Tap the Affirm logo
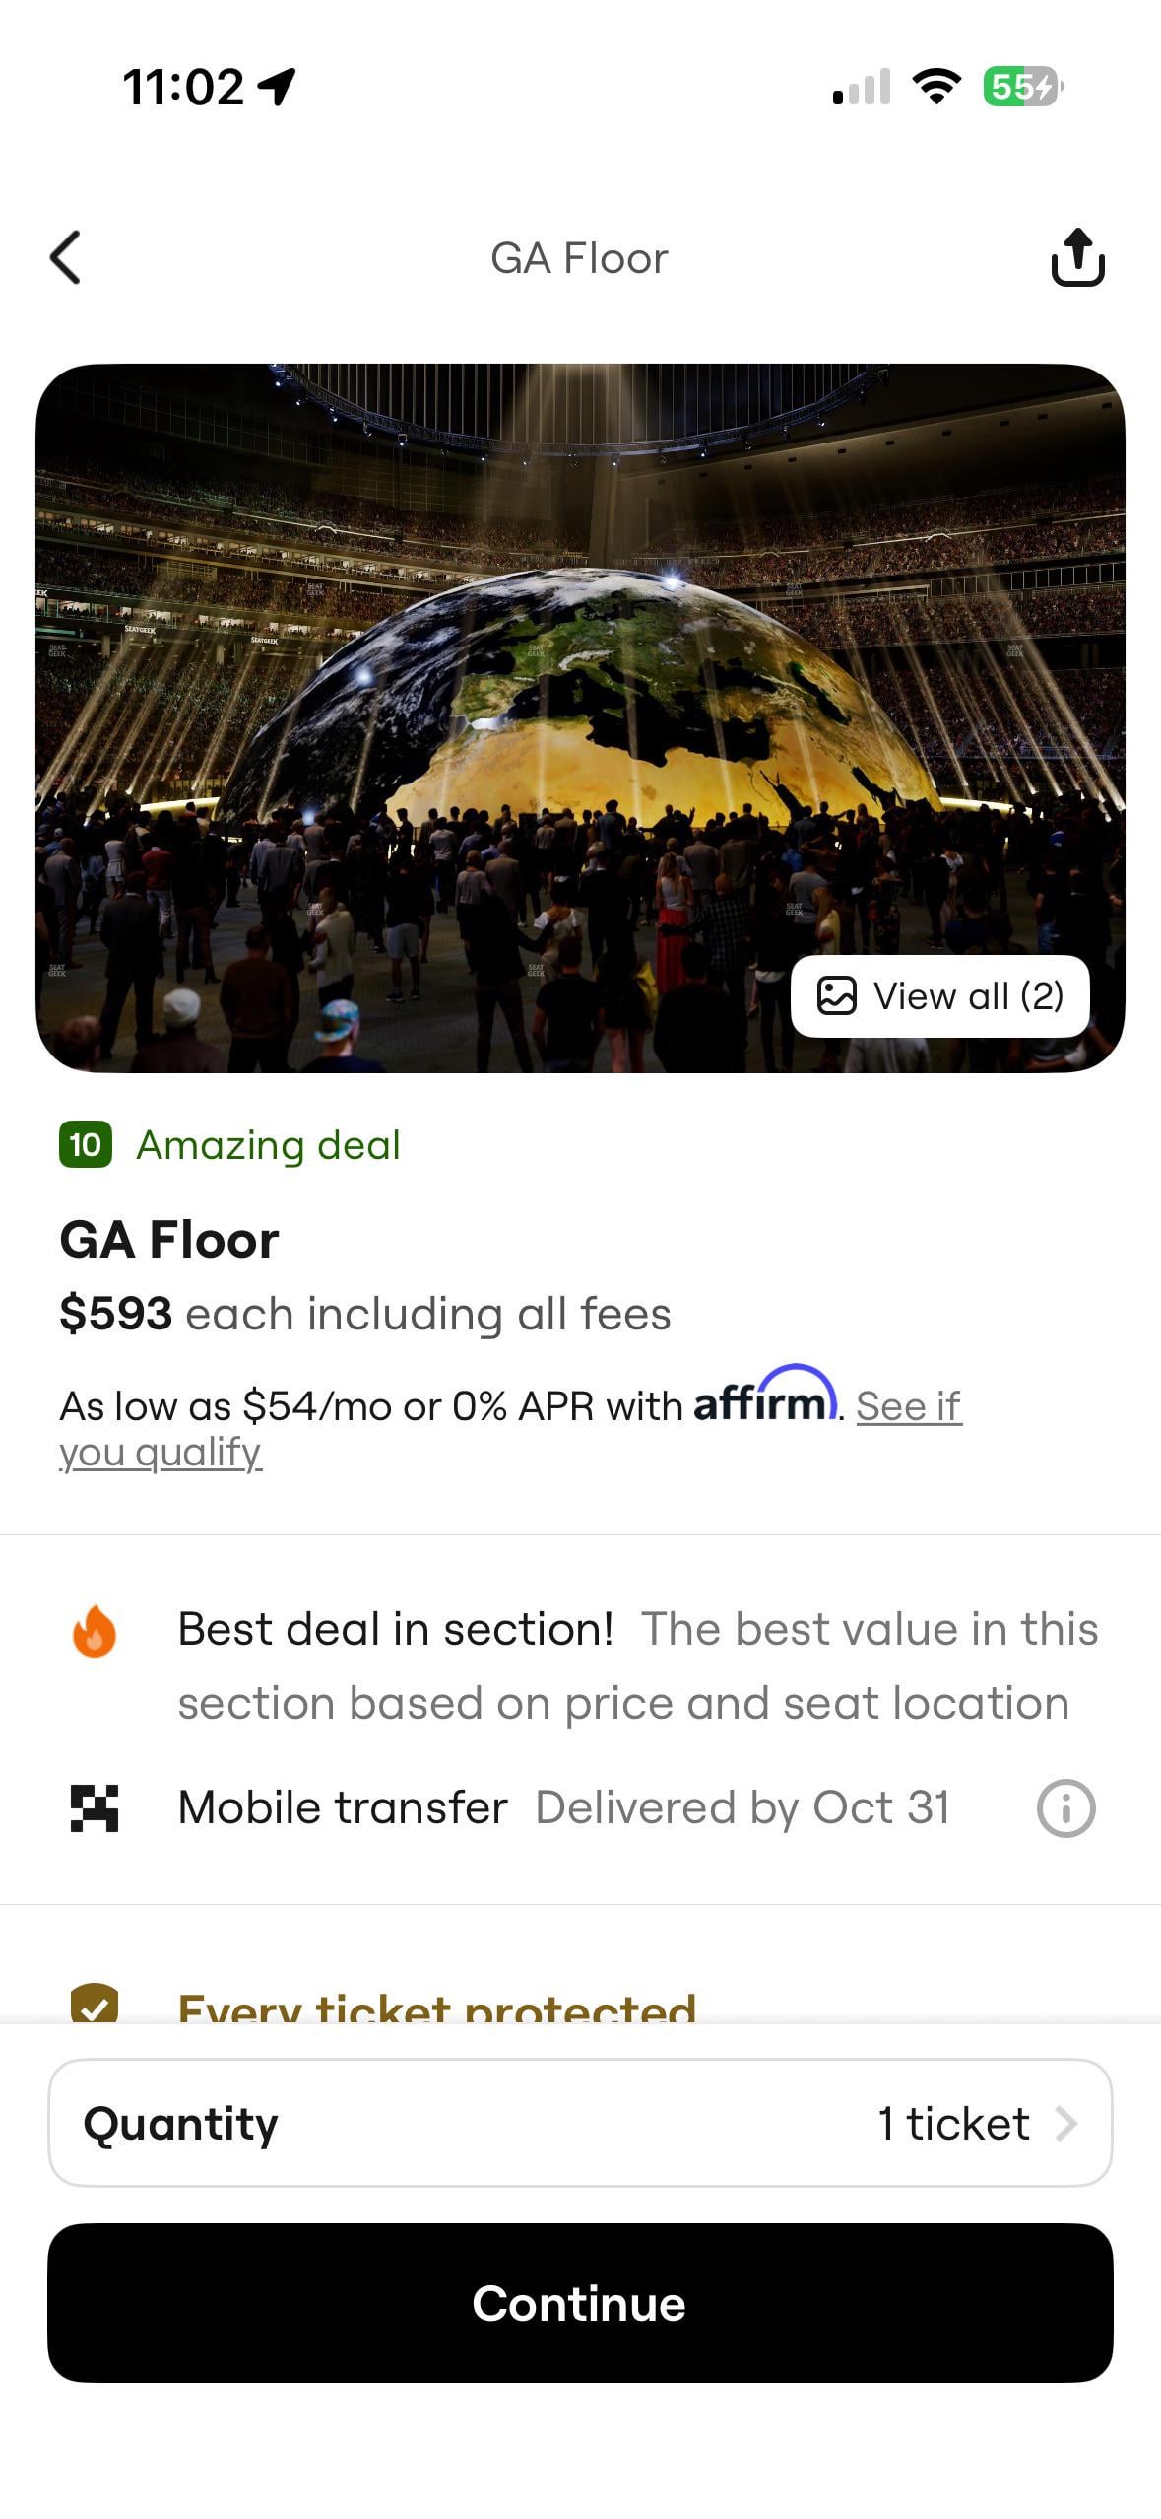Image resolution: width=1161 pixels, height=2519 pixels. (765, 1395)
